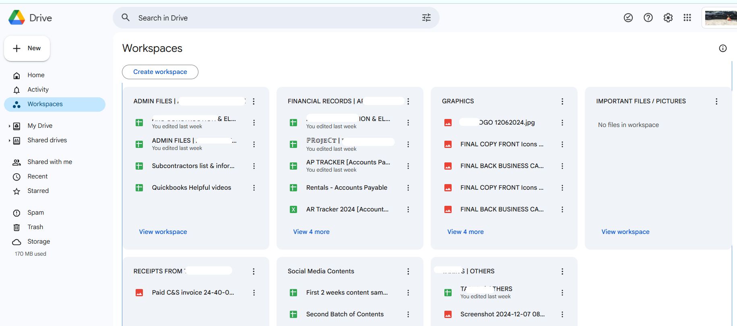
Task: Click the offline ready status icon
Action: pos(628,18)
